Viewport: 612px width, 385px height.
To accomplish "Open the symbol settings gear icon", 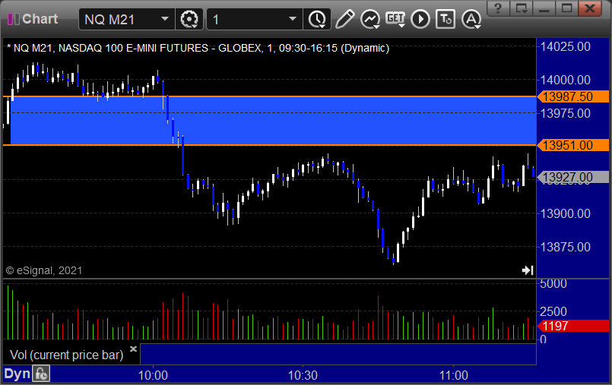I will pyautogui.click(x=189, y=19).
